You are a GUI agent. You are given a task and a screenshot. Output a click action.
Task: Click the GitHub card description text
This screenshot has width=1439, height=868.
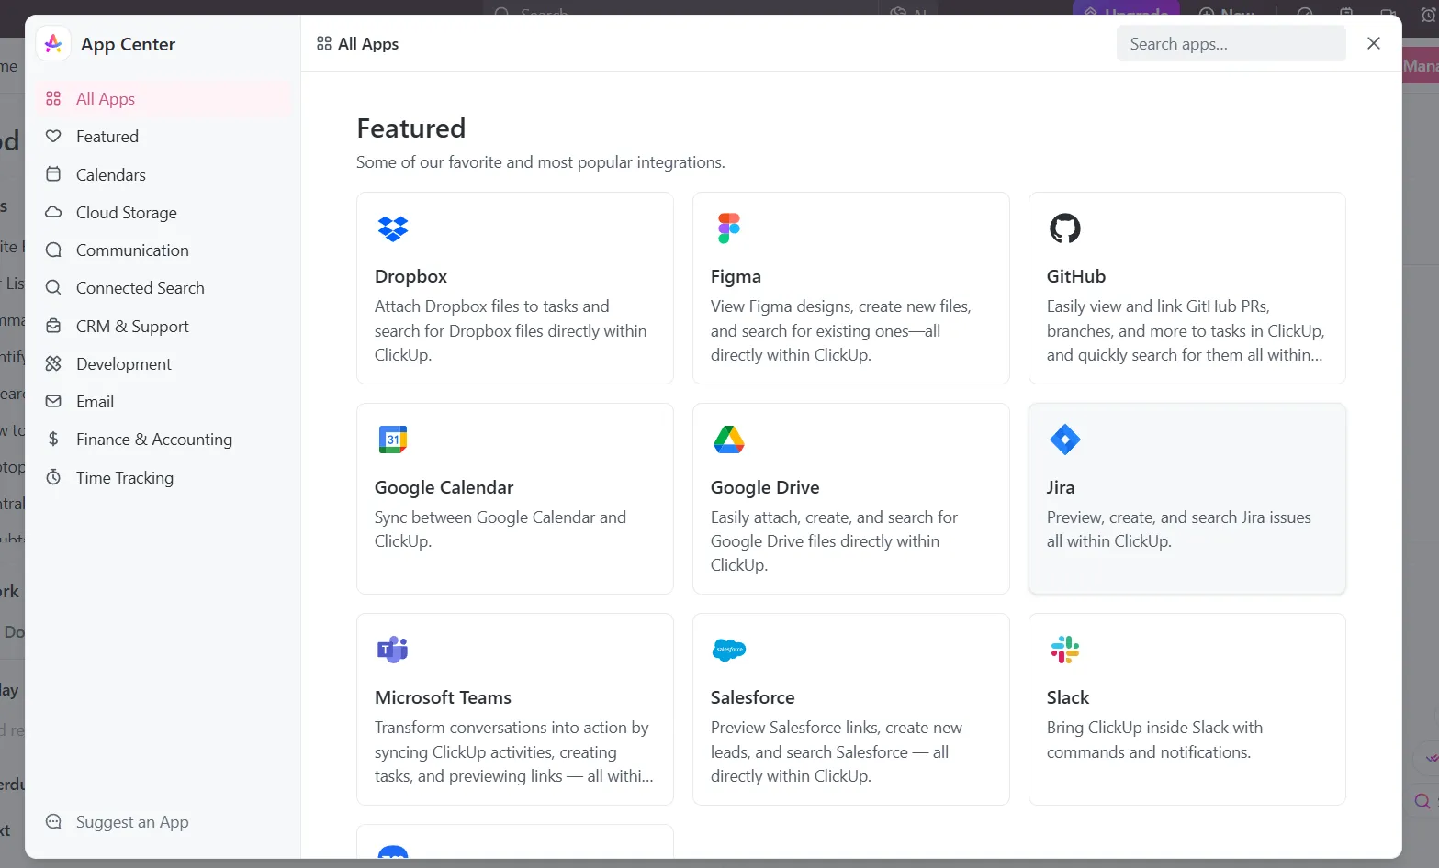tap(1186, 330)
